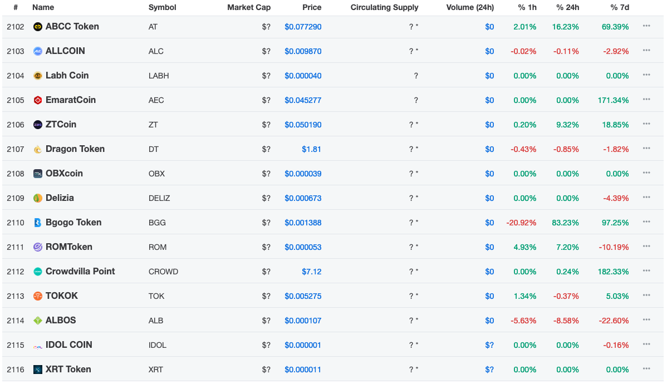The width and height of the screenshot is (667, 384).
Task: Open the Crowdvilla Point name link
Action: pyautogui.click(x=80, y=272)
